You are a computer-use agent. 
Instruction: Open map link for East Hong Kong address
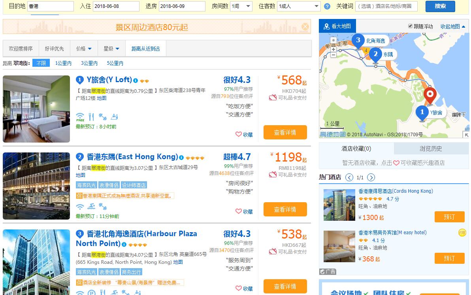(x=81, y=175)
